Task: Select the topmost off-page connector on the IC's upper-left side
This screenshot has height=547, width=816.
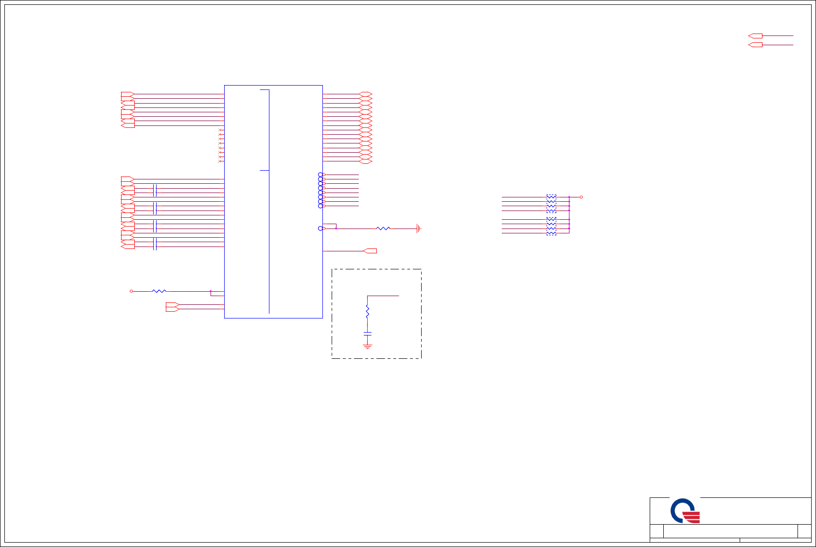Action: (x=127, y=94)
